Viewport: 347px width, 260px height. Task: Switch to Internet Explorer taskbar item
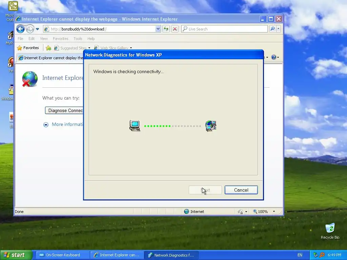117,255
